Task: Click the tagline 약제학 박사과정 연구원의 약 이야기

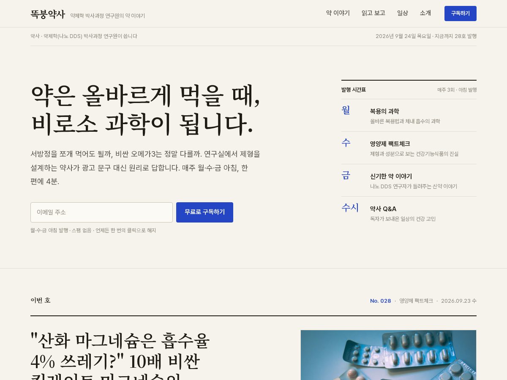Action: (x=108, y=16)
